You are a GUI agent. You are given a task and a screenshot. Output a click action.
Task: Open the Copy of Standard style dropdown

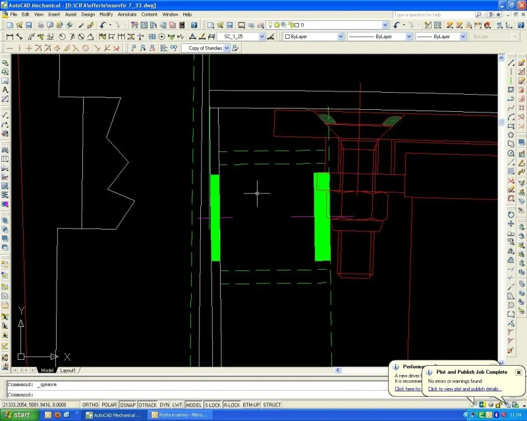[227, 48]
